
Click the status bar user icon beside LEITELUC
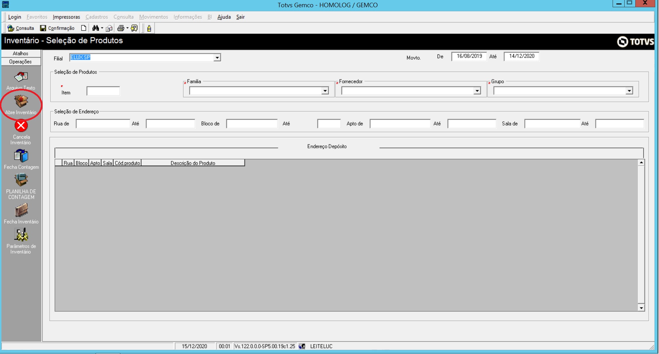pos(302,346)
